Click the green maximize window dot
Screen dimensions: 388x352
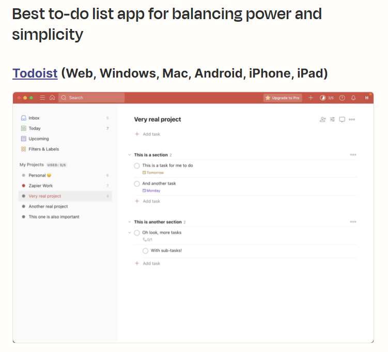31,98
